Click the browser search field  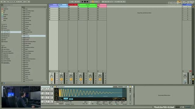[x=25, y=5]
